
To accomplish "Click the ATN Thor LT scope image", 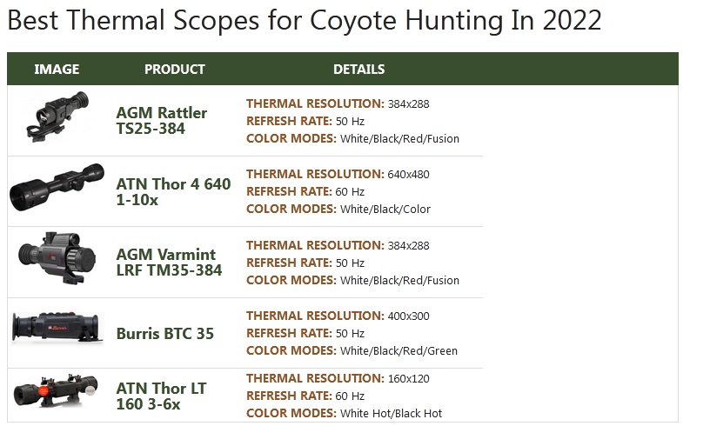I will pos(57,393).
